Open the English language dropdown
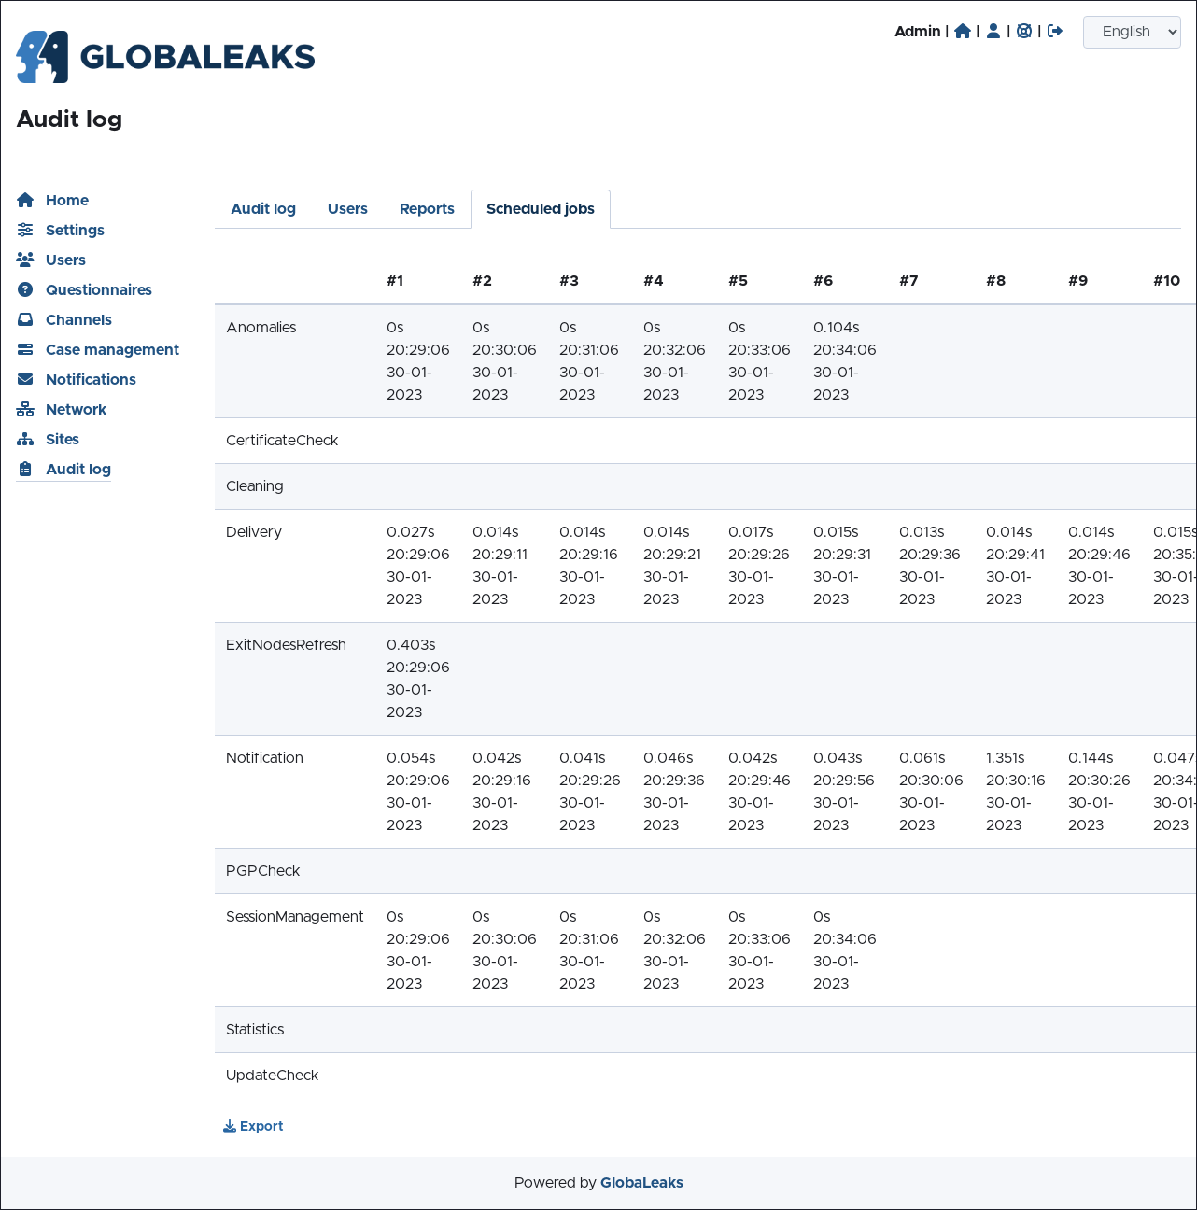The image size is (1197, 1210). click(1132, 32)
